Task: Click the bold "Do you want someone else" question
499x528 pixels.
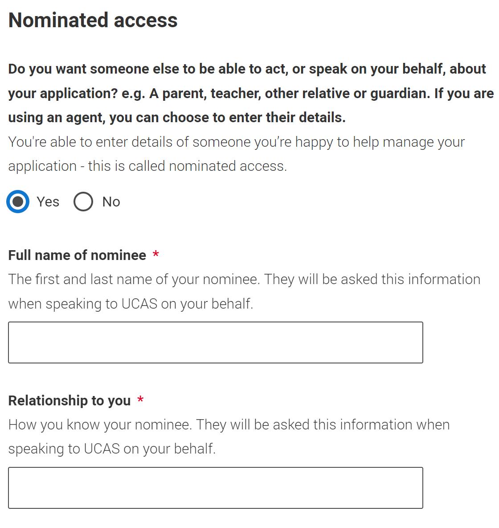Action: [247, 69]
